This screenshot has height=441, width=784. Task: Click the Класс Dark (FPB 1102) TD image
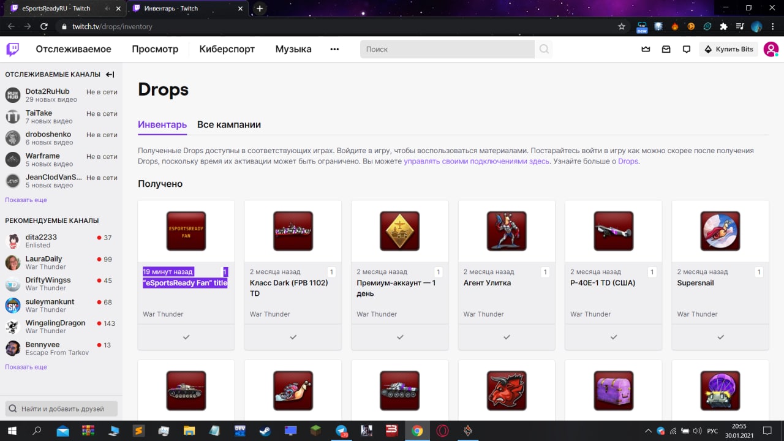click(x=293, y=231)
